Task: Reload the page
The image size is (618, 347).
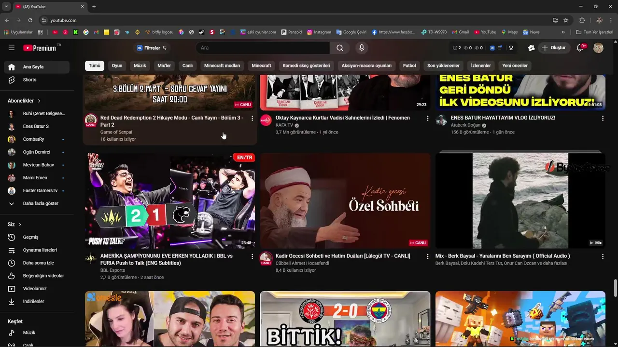Action: [x=30, y=20]
